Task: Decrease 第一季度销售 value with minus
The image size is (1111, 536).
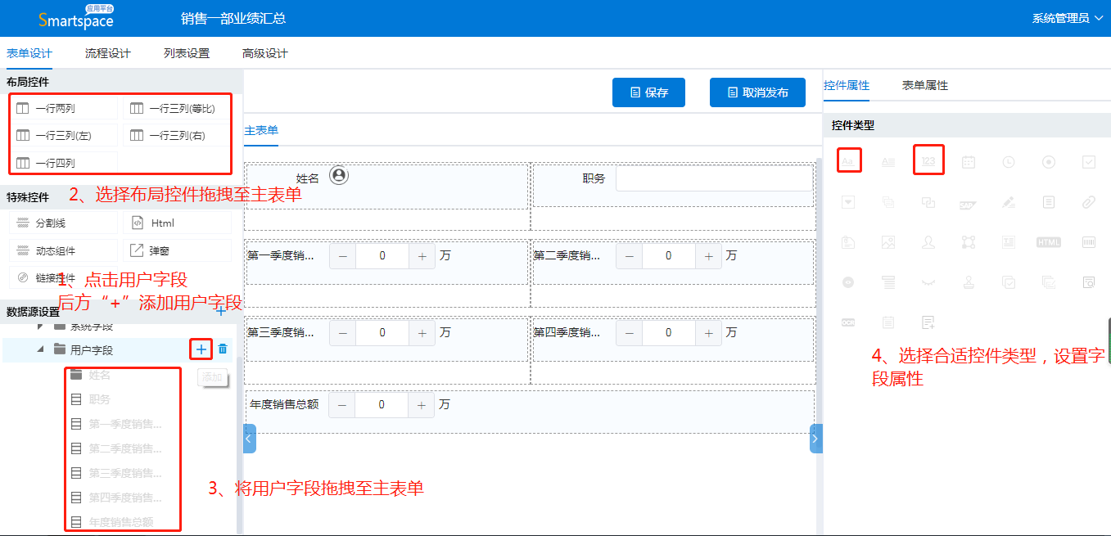Action: point(342,256)
